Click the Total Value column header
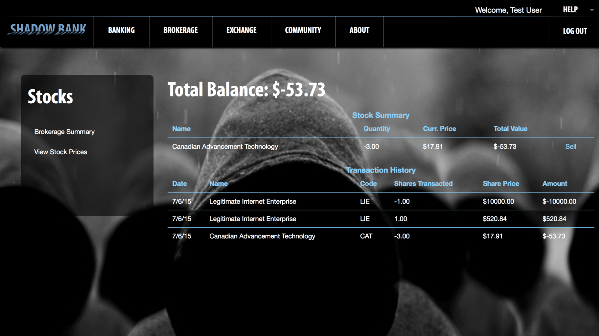 (510, 129)
